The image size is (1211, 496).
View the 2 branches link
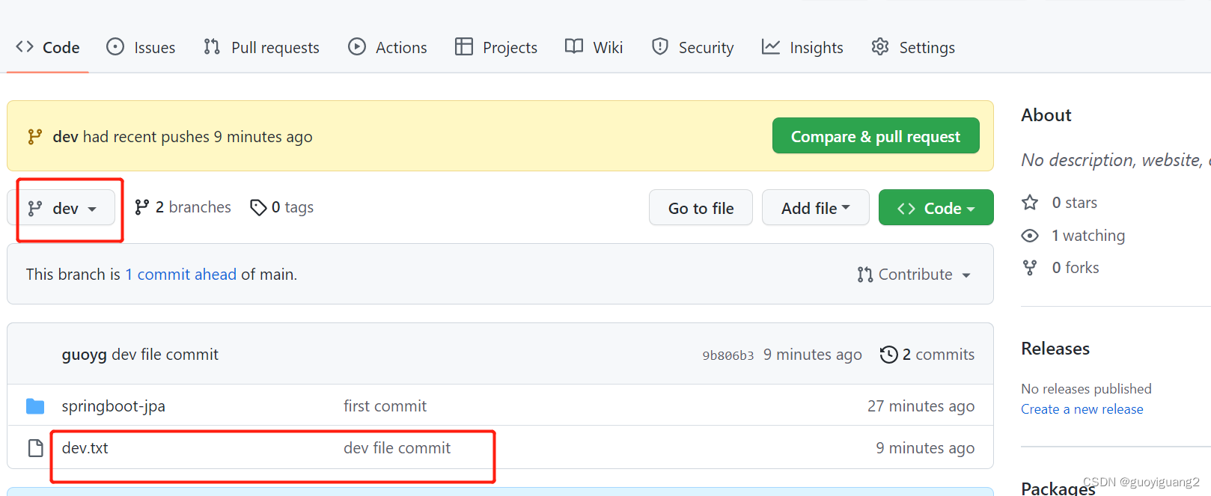point(183,207)
